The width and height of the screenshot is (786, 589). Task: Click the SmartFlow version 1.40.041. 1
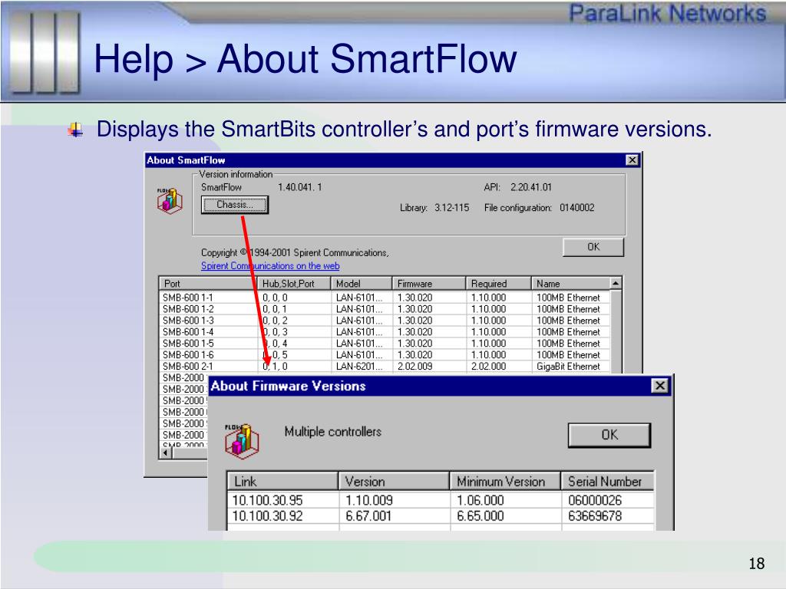[x=300, y=187]
